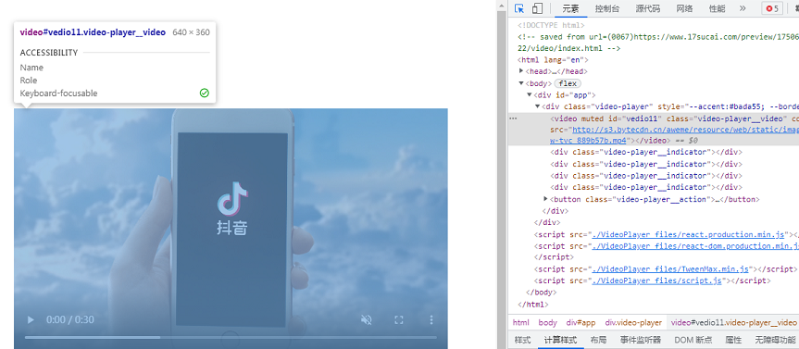Open the Performance (性能) tab
The width and height of the screenshot is (799, 349).
click(x=717, y=8)
